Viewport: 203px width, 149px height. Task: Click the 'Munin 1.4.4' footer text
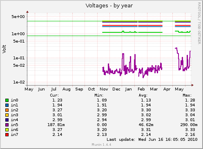(101, 144)
